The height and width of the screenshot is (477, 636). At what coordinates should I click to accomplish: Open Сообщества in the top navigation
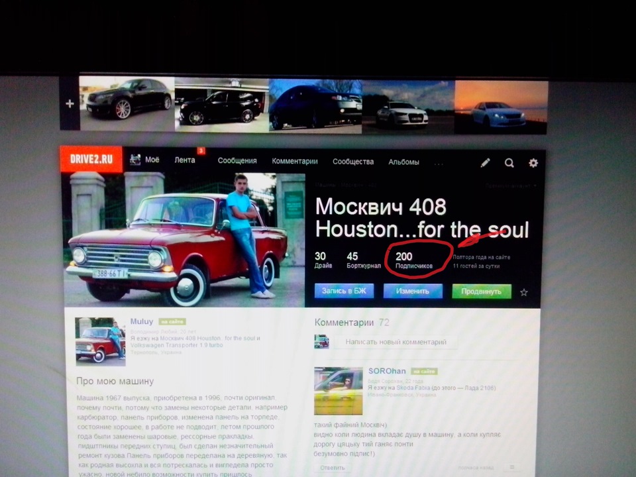(x=353, y=162)
